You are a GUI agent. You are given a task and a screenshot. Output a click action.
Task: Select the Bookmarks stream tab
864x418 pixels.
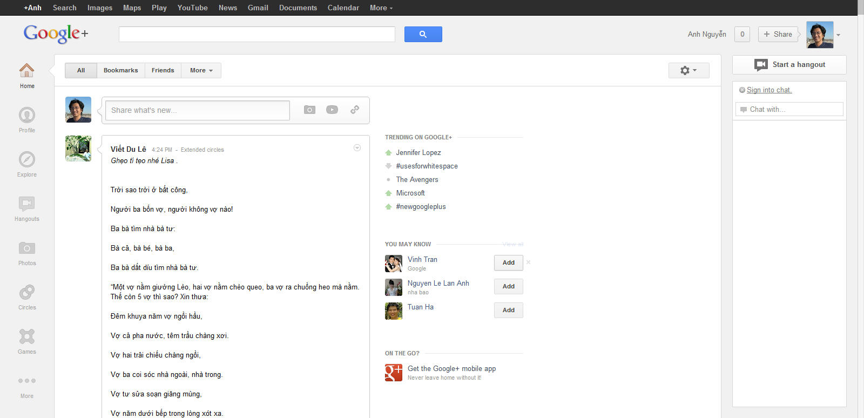(x=121, y=70)
